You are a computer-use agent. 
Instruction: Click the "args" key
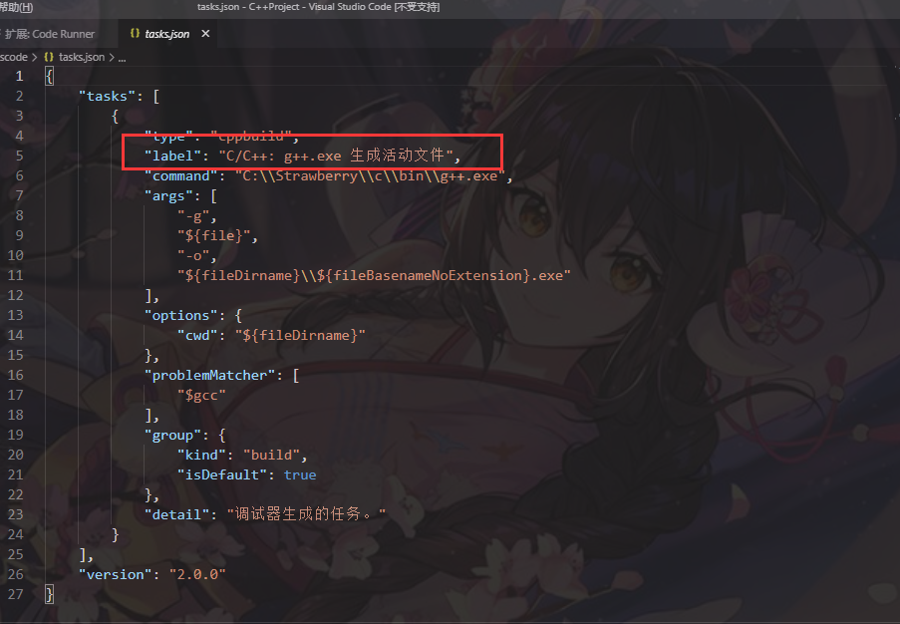coord(168,195)
